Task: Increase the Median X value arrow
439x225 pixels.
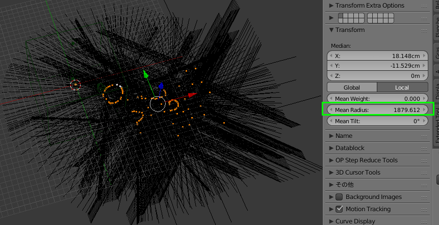Action: [424, 56]
